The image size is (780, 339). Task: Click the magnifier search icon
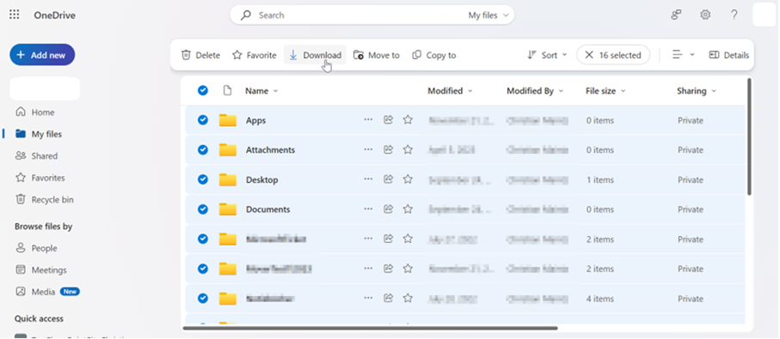click(246, 15)
